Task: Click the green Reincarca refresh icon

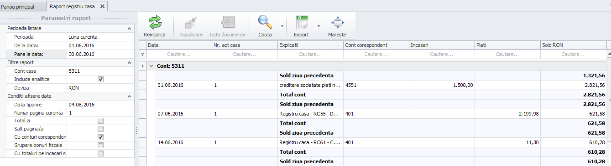Action: click(155, 22)
